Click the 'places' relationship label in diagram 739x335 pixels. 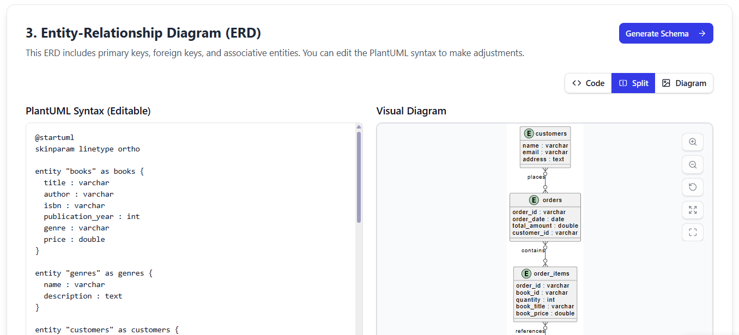(536, 177)
